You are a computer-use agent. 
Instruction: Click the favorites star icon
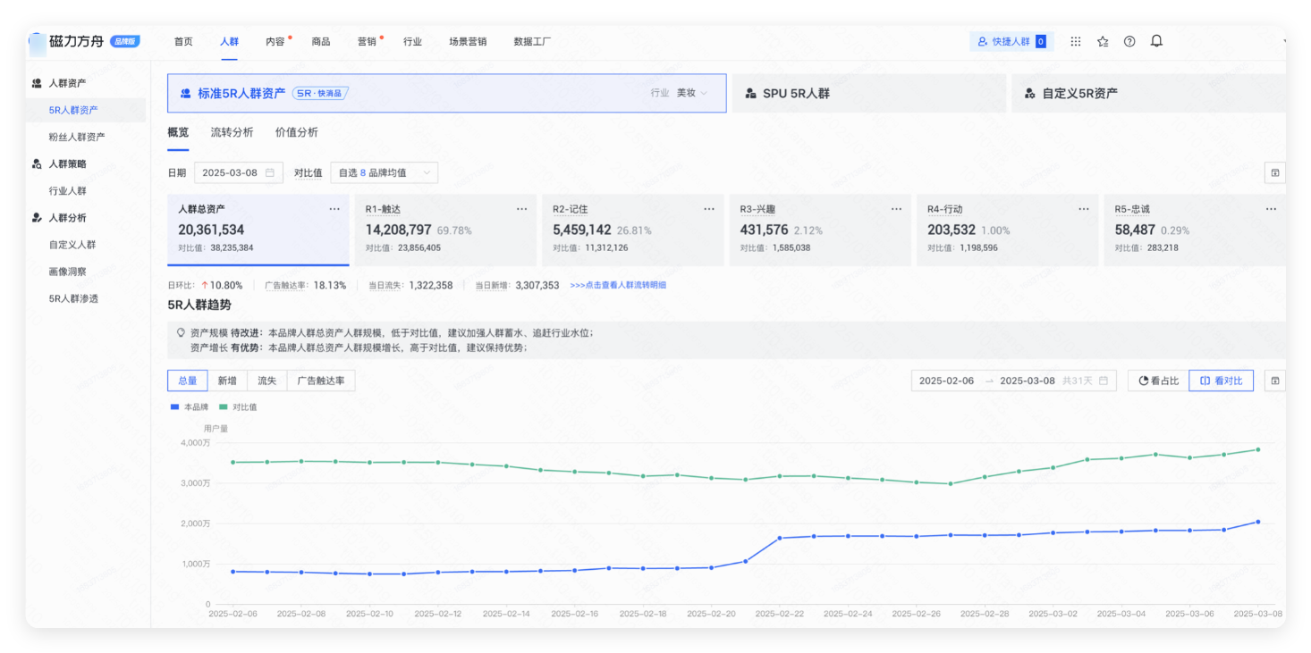pyautogui.click(x=1102, y=41)
